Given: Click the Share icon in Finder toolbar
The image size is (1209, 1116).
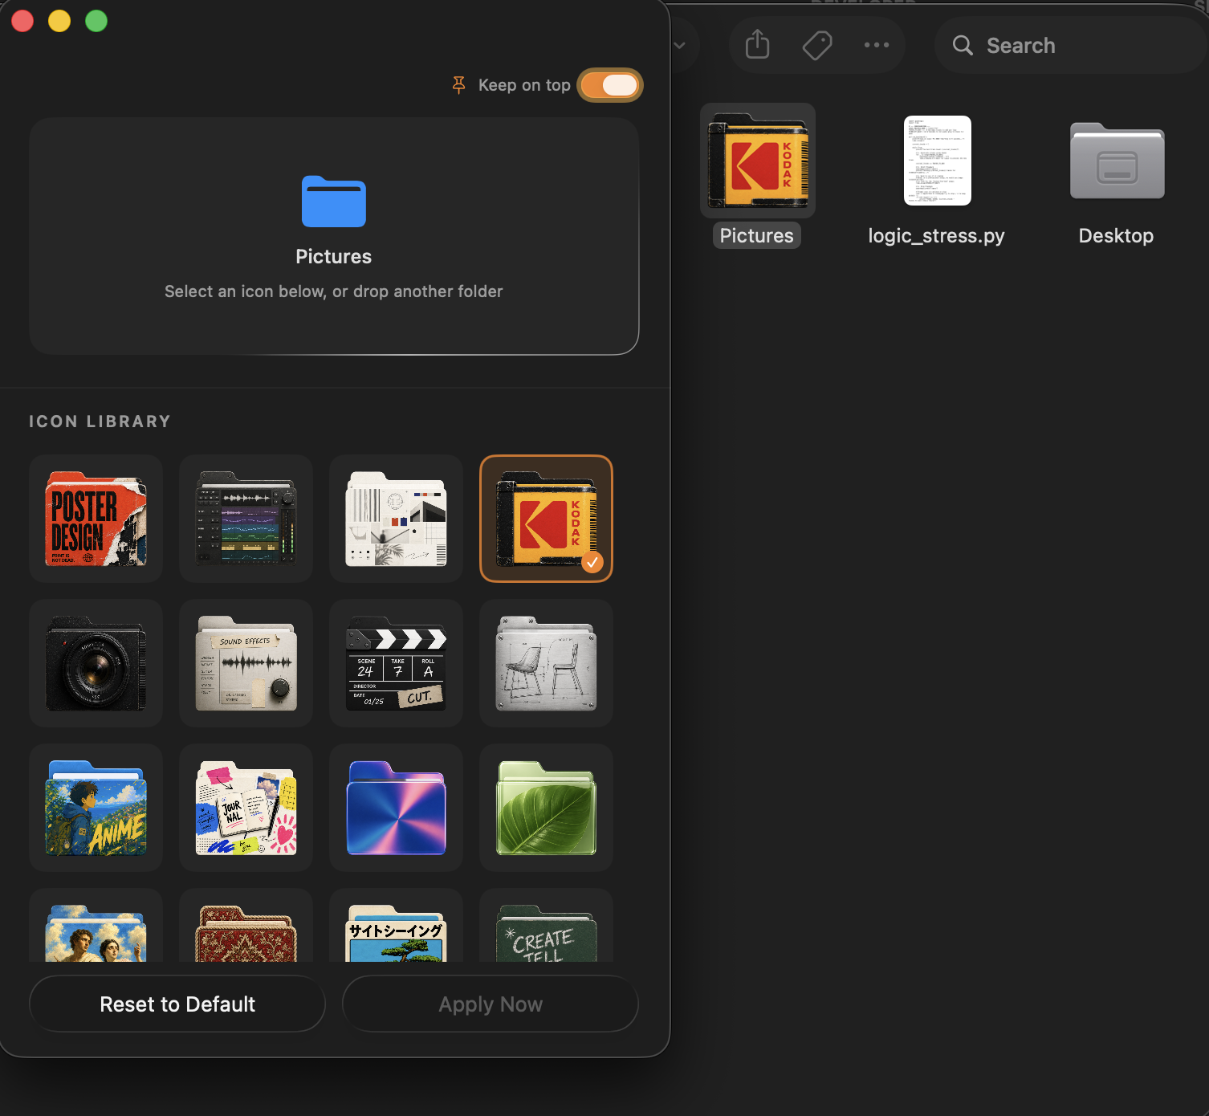Looking at the screenshot, I should [757, 45].
